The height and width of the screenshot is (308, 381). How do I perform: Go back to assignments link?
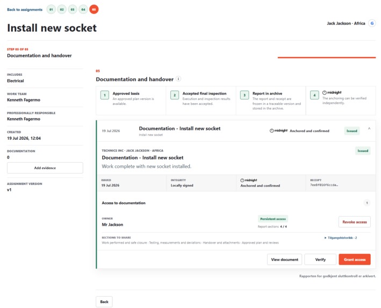pyautogui.click(x=25, y=10)
